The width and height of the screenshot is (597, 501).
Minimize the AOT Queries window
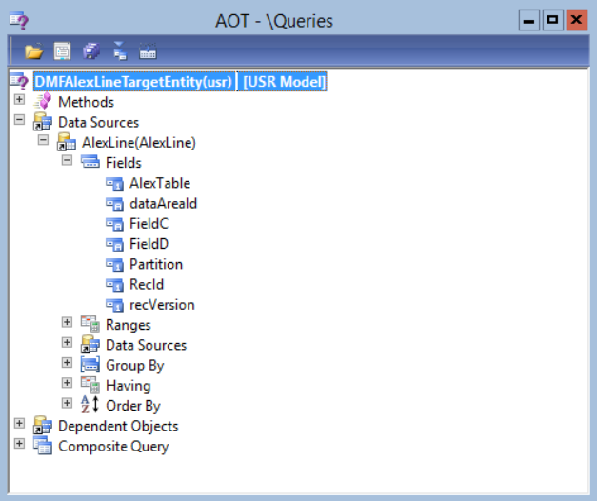click(x=528, y=20)
